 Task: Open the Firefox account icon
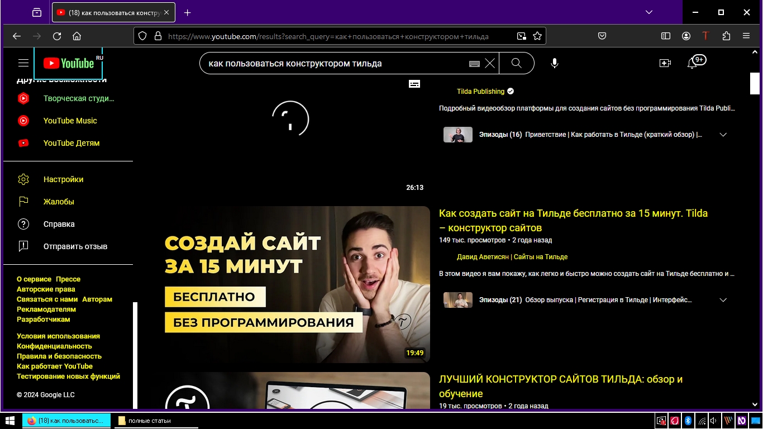coord(686,36)
